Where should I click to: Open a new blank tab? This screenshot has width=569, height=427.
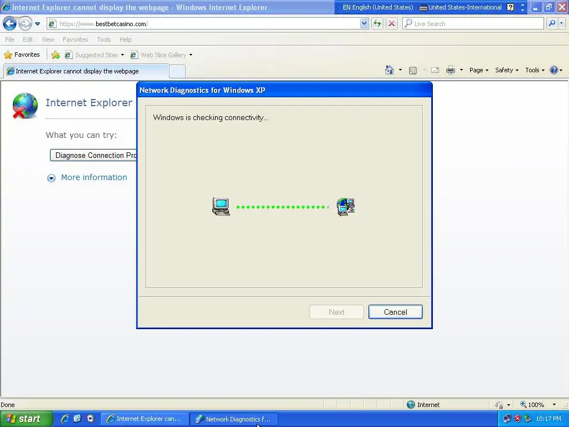coord(177,72)
